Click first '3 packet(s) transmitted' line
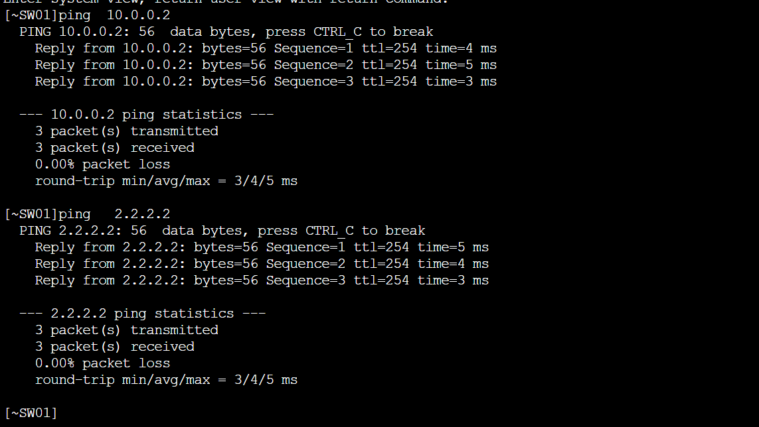The image size is (759, 427). 126,131
